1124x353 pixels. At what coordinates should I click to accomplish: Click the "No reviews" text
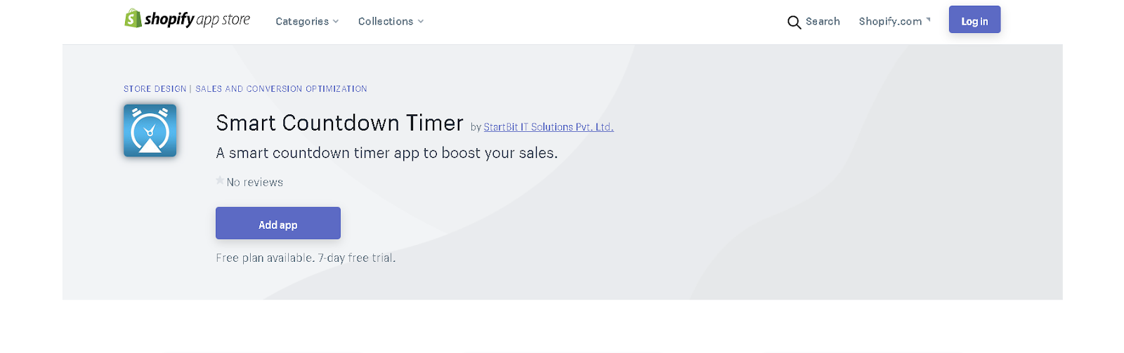(x=255, y=182)
